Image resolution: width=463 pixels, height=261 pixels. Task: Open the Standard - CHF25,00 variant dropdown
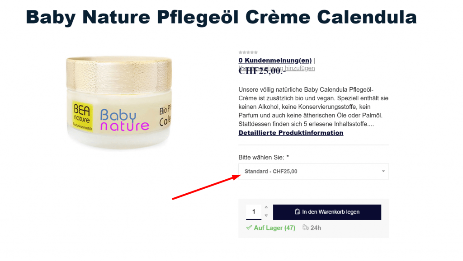314,171
